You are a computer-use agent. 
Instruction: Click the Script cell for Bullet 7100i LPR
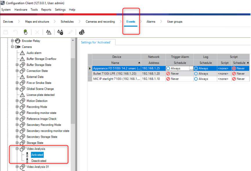click(x=224, y=74)
